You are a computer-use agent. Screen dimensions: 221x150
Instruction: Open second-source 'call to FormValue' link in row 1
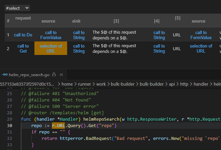click(x=201, y=35)
